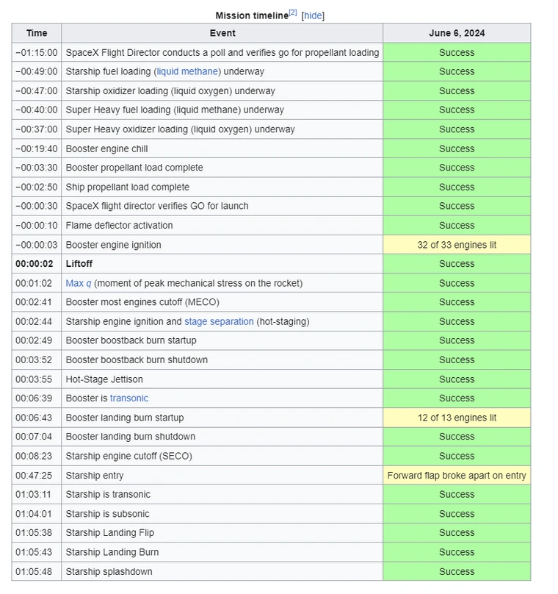Click the Starship Landing Burn cell
Screen dimensions: 558x594
(222, 552)
